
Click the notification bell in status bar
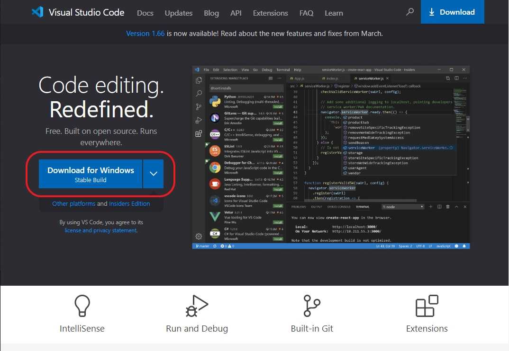click(464, 246)
